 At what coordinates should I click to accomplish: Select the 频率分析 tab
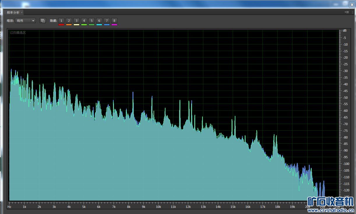click(13, 12)
